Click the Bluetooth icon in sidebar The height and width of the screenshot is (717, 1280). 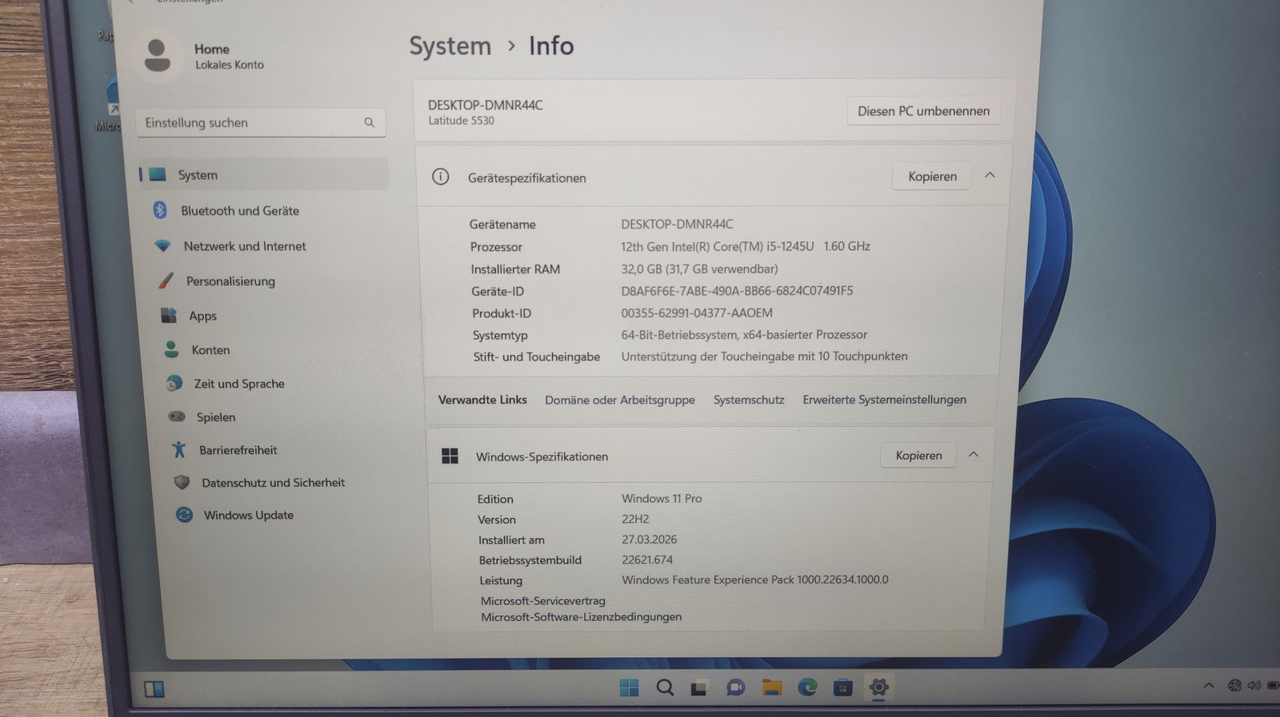coord(160,210)
